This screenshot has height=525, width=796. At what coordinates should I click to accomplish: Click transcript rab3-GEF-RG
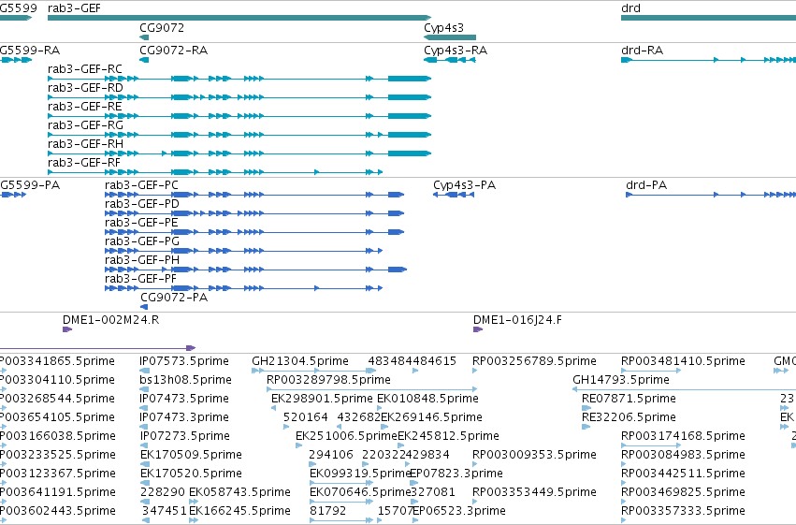239,135
